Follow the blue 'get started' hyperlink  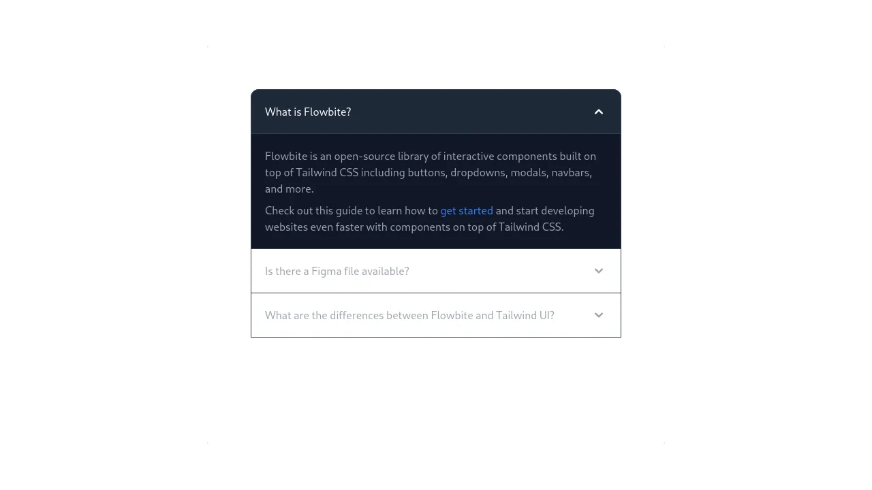(467, 210)
